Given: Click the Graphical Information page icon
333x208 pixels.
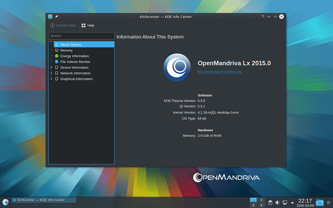Looking at the screenshot, I should tap(56, 79).
